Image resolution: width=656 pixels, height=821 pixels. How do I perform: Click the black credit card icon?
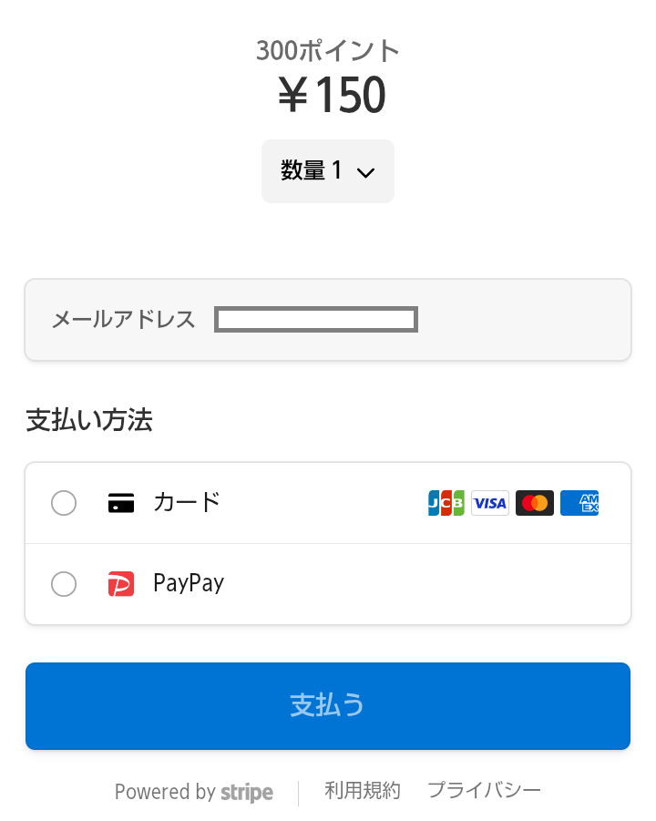121,503
